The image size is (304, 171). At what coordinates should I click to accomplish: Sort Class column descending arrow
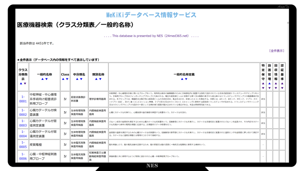tap(67, 79)
